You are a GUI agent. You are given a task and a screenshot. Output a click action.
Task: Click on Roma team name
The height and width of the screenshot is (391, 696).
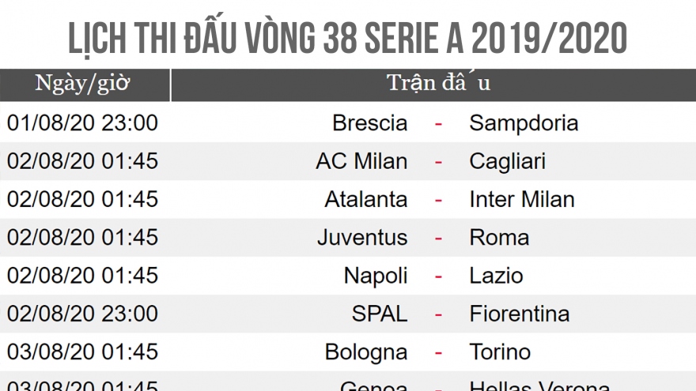[499, 237]
